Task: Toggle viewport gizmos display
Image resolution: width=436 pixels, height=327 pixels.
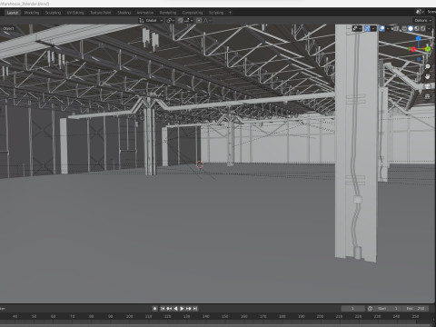Action: tap(367, 29)
